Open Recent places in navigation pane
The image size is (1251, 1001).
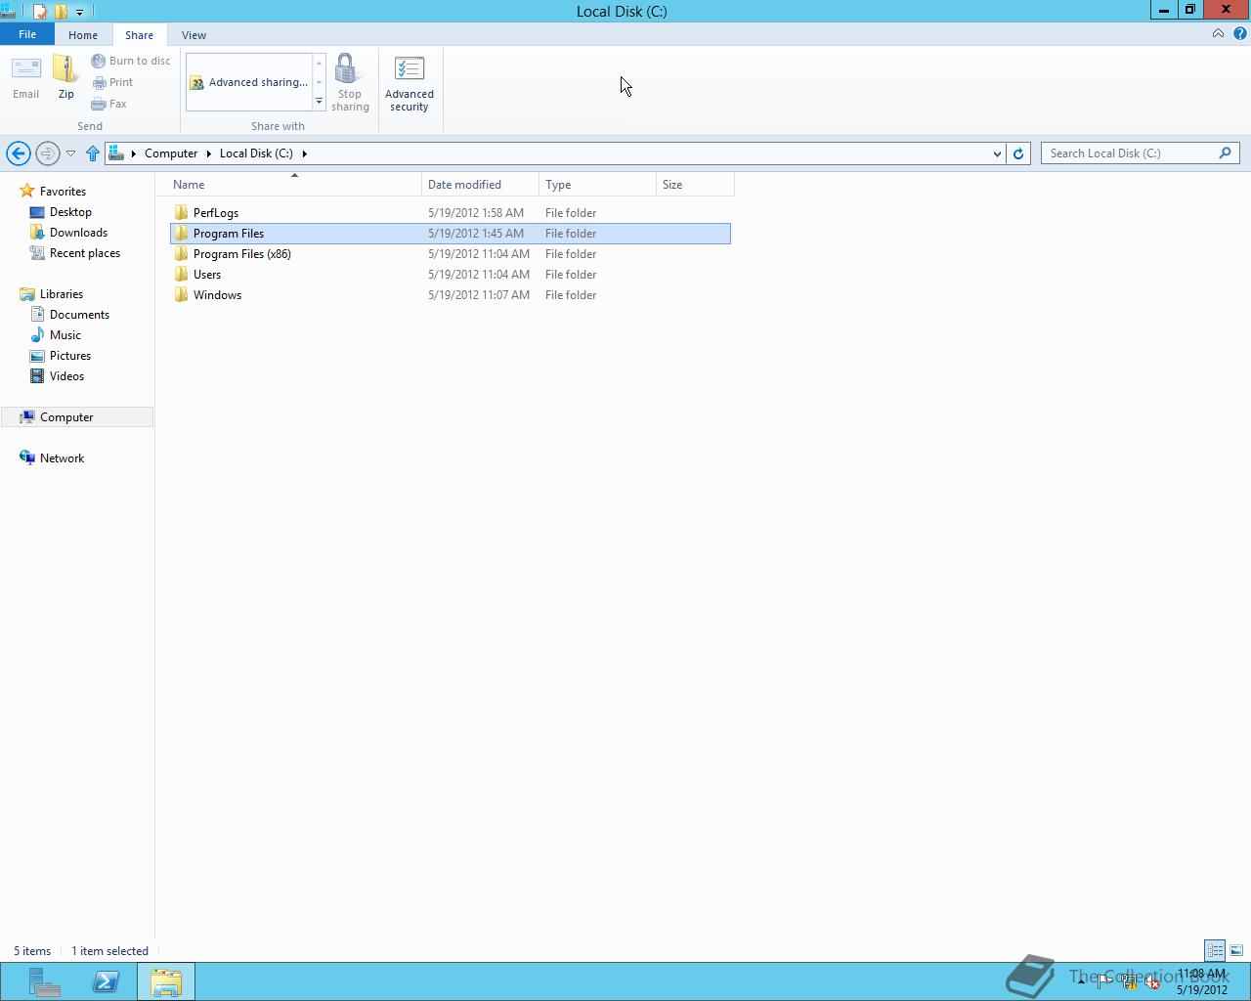85,253
